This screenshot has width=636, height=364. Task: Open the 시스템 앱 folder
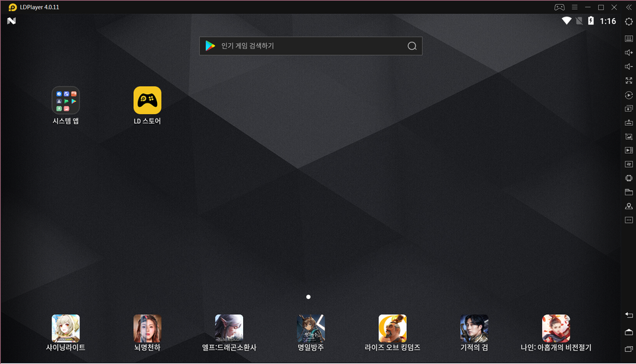66,100
